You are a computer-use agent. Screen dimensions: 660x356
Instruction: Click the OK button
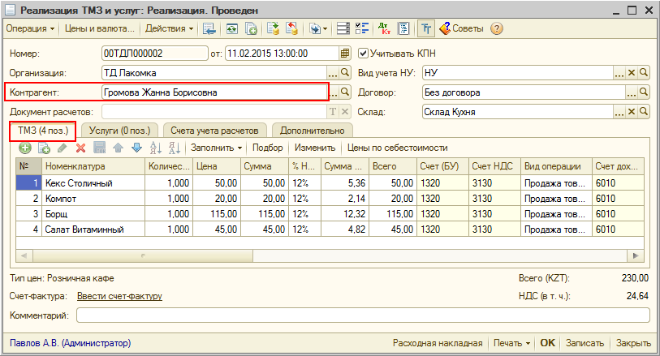tap(548, 343)
